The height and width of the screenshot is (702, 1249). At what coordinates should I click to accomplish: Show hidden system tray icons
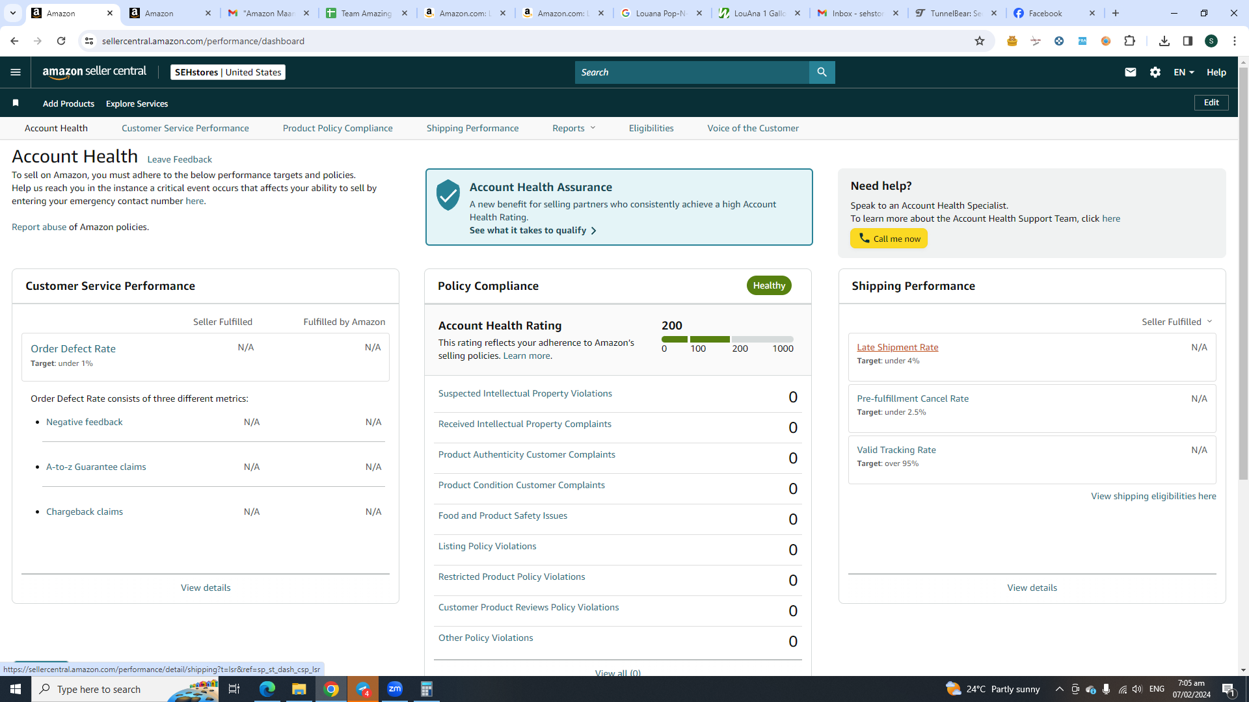point(1059,689)
